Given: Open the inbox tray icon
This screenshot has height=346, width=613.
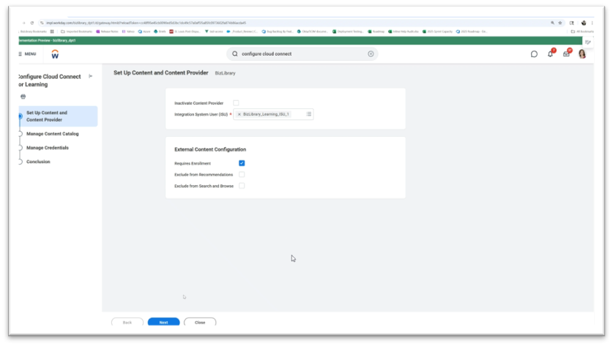Looking at the screenshot, I should (x=566, y=54).
